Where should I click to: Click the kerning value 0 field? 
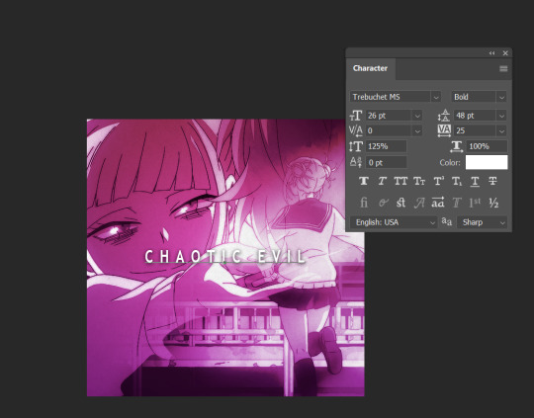390,130
